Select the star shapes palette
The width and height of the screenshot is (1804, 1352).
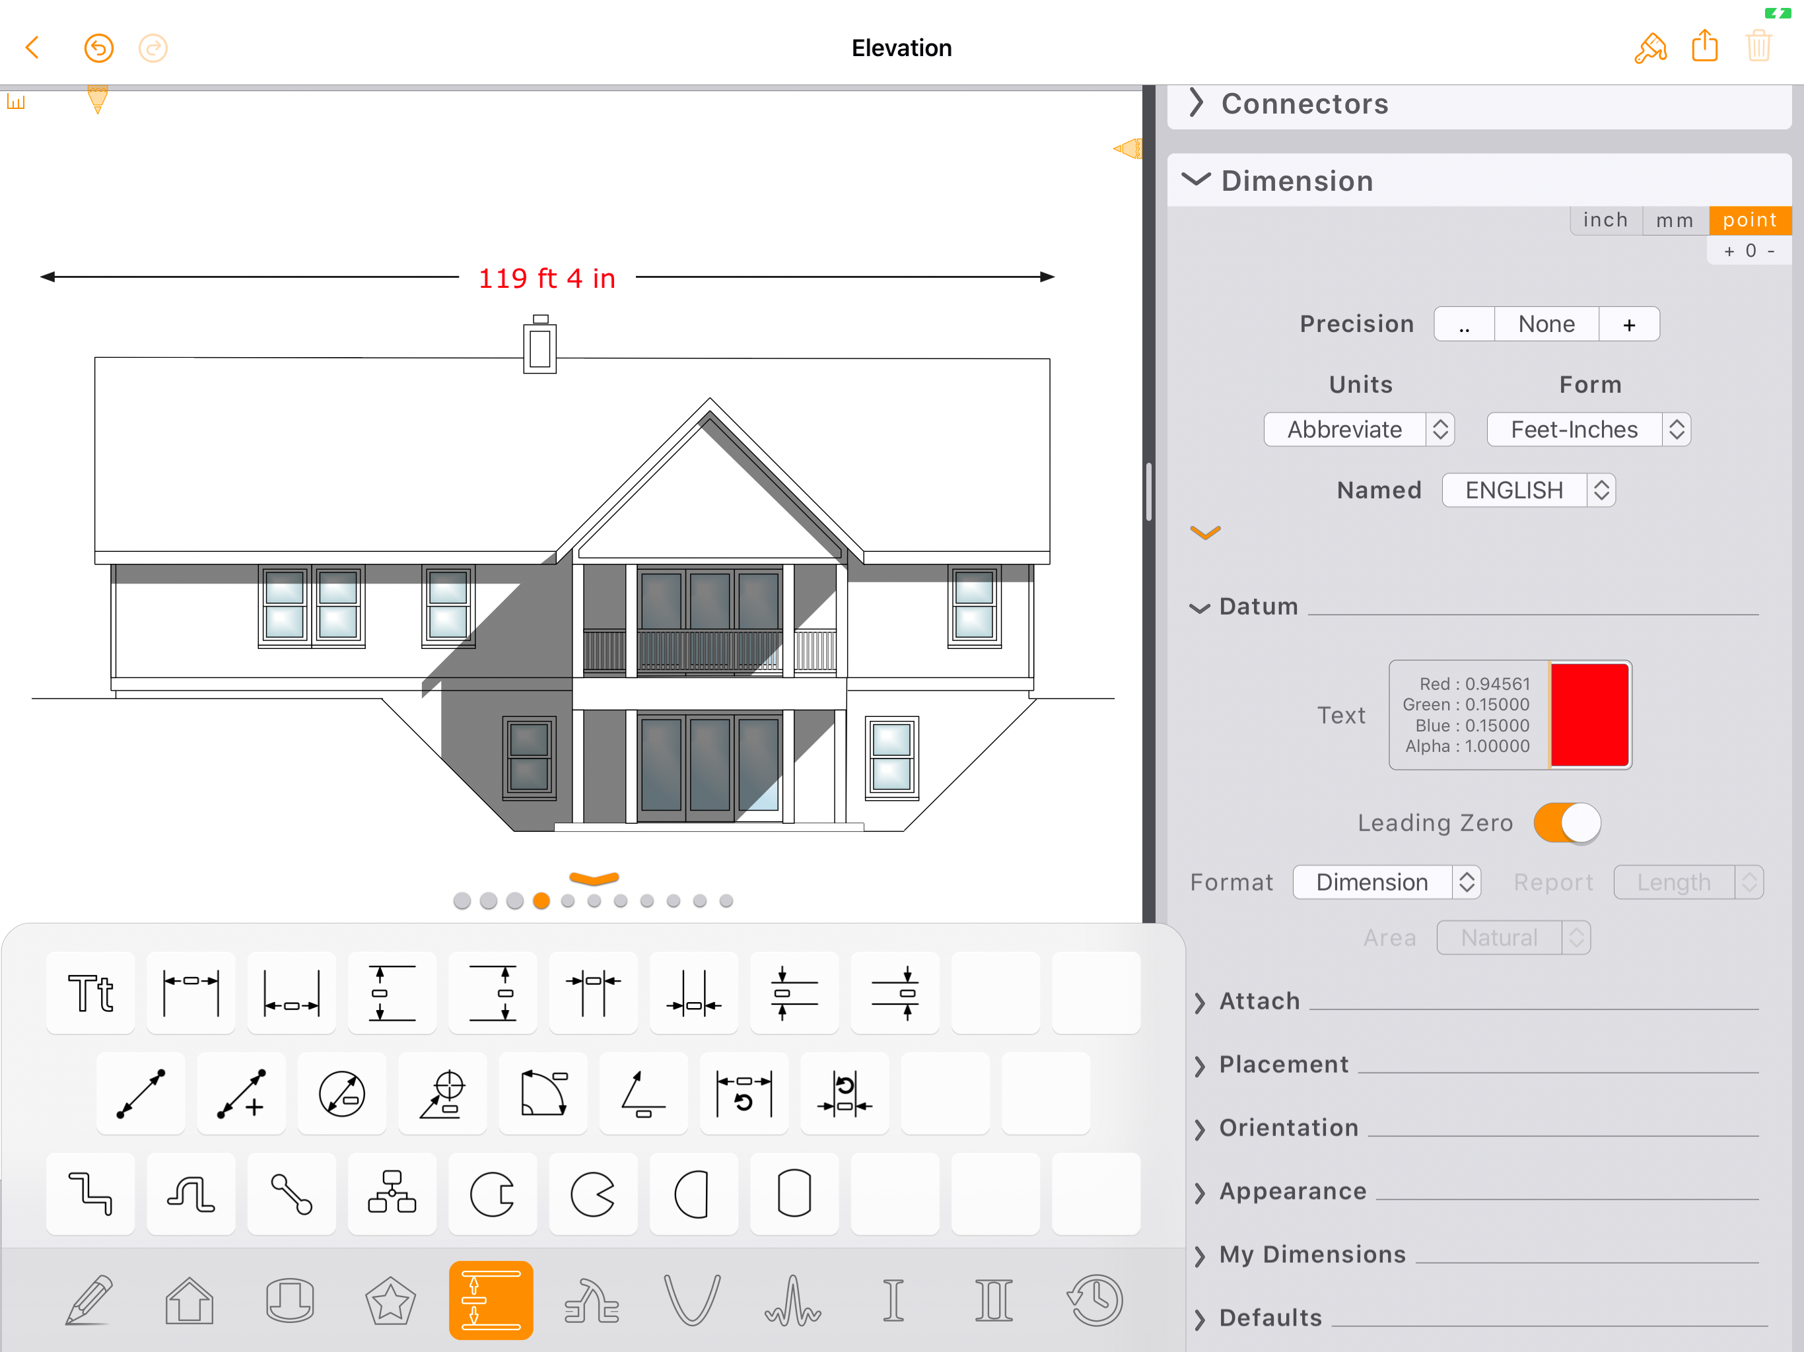point(390,1300)
